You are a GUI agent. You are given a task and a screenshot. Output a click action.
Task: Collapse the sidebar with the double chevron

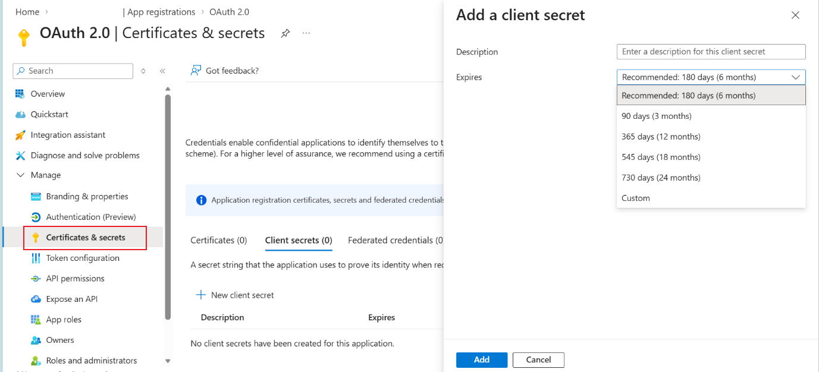click(162, 71)
